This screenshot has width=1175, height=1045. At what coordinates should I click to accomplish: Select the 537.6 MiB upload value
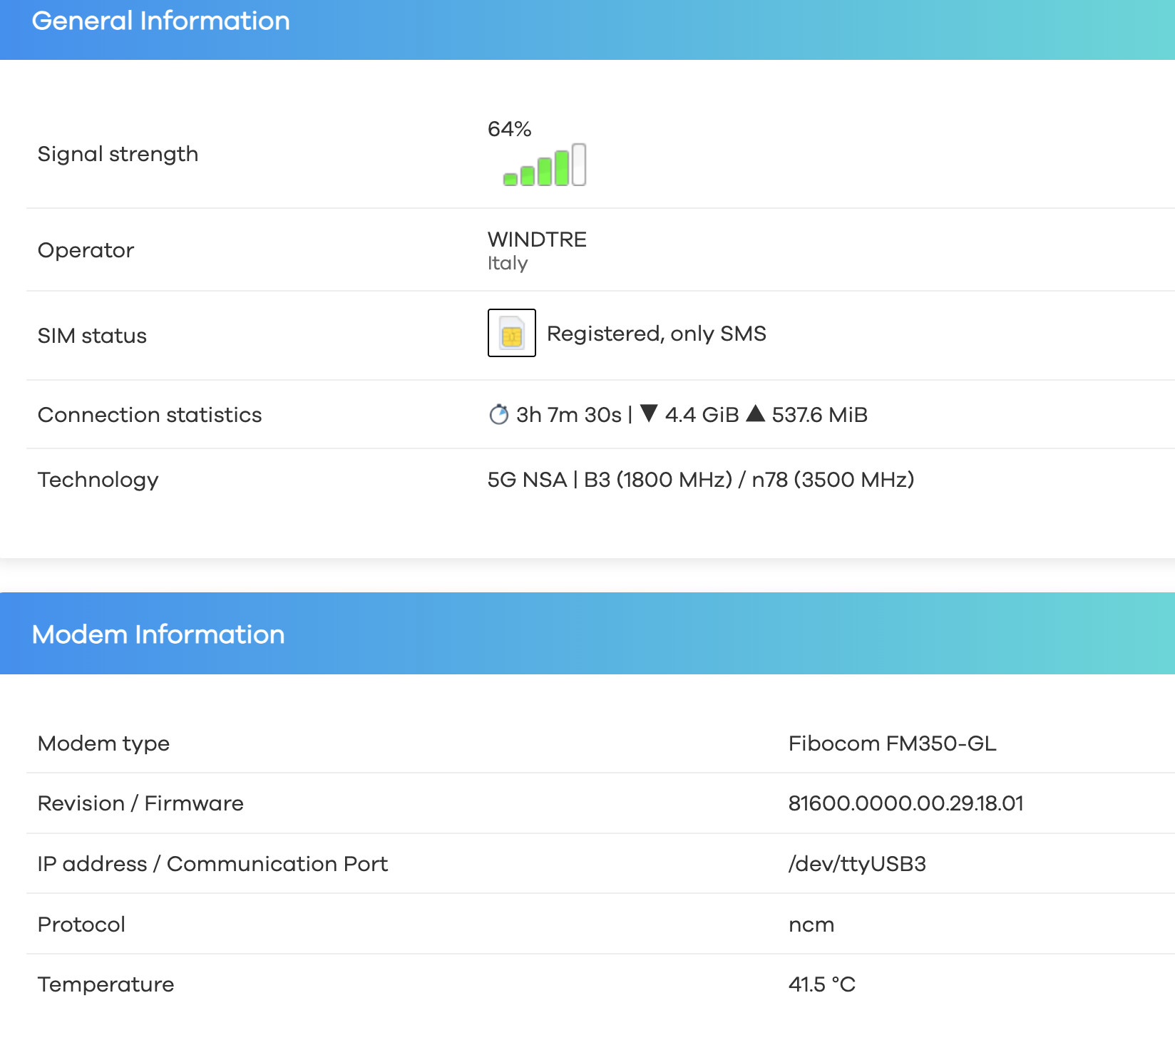click(820, 415)
